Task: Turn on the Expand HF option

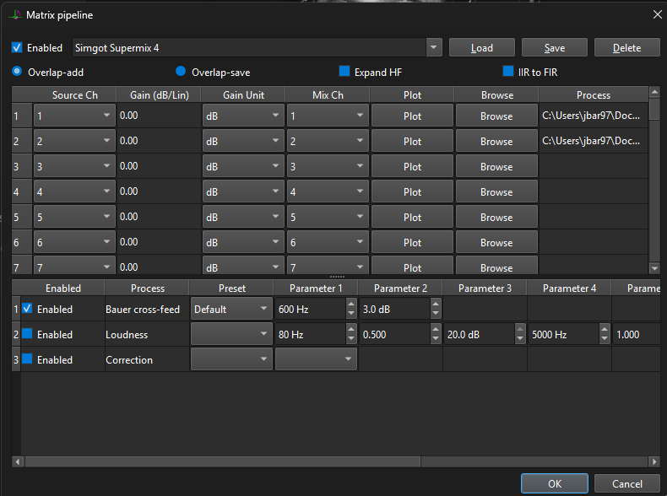Action: (344, 73)
